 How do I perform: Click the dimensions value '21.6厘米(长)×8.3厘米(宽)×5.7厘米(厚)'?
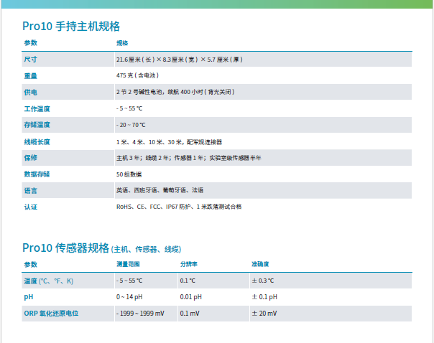click(180, 60)
